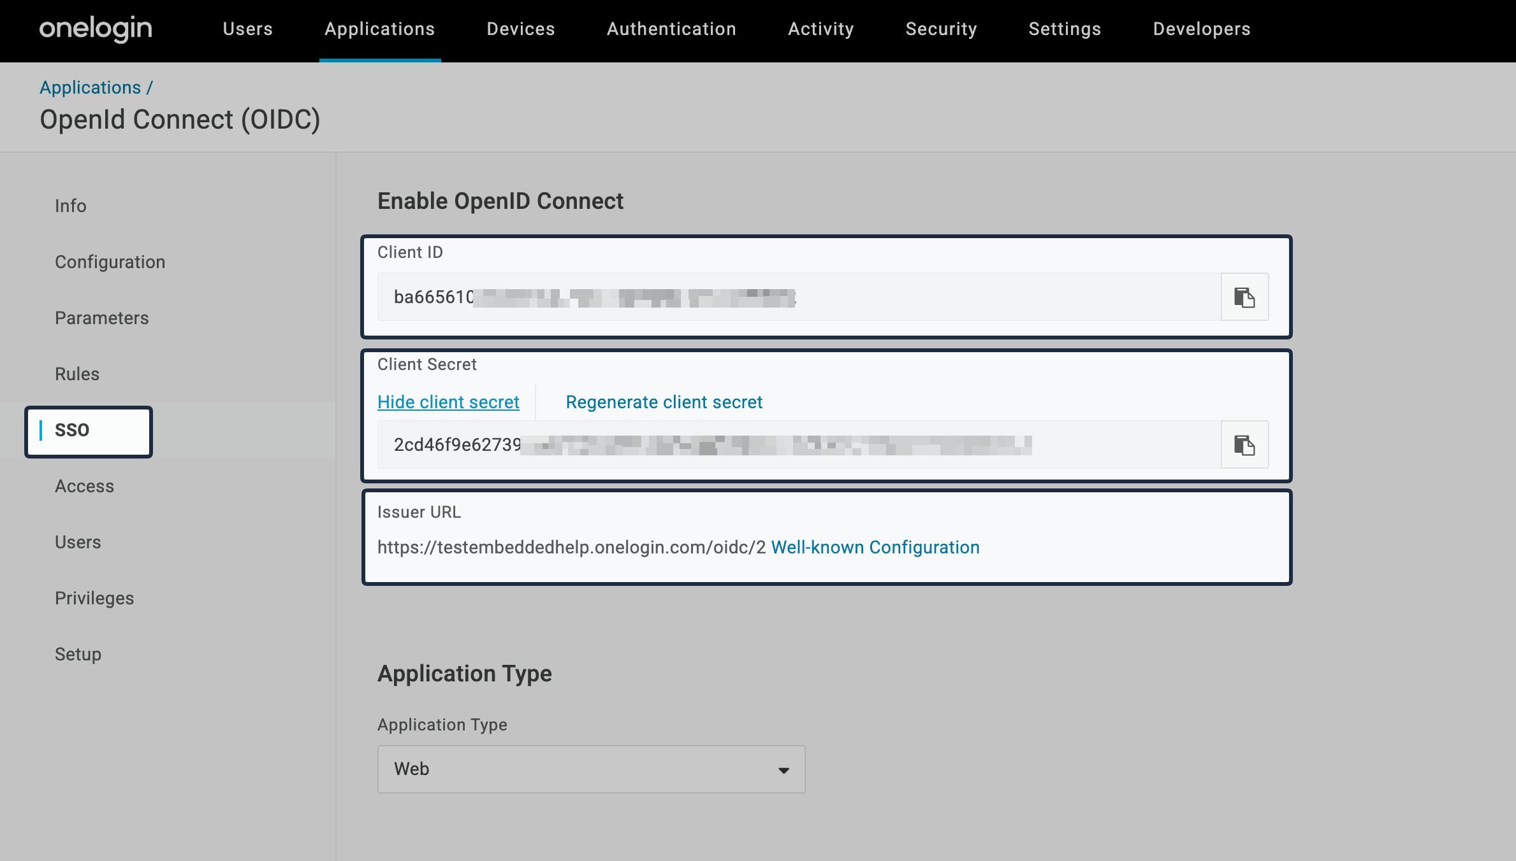Screen dimensions: 1516x861
Task: Click the onelogin logo
Action: [x=96, y=28]
